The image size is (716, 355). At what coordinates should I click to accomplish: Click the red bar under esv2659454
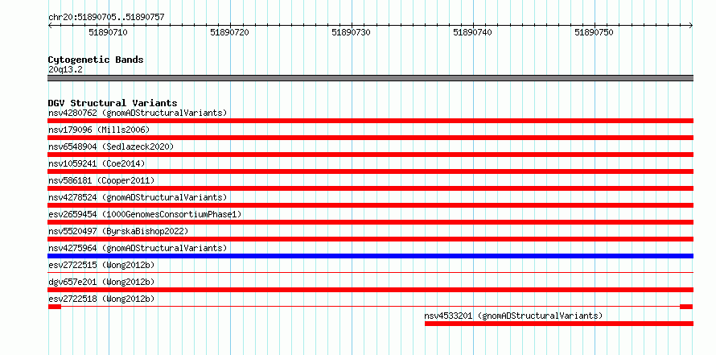tap(370, 222)
